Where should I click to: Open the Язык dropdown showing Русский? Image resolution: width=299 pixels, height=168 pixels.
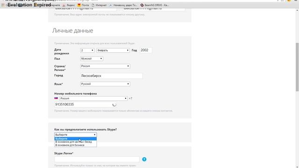[x=105, y=84]
